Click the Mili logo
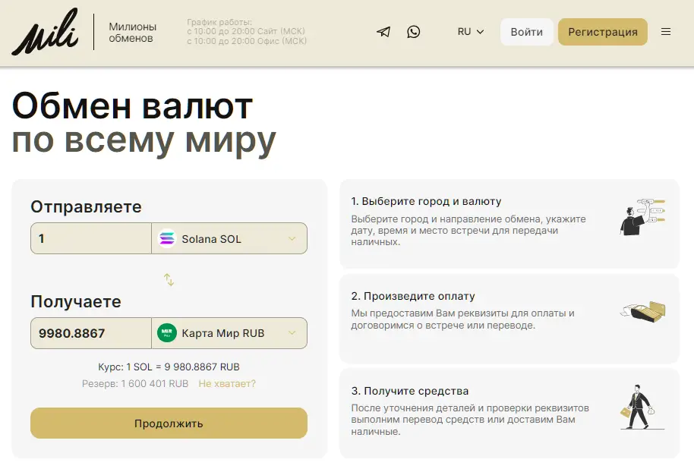 pyautogui.click(x=44, y=32)
